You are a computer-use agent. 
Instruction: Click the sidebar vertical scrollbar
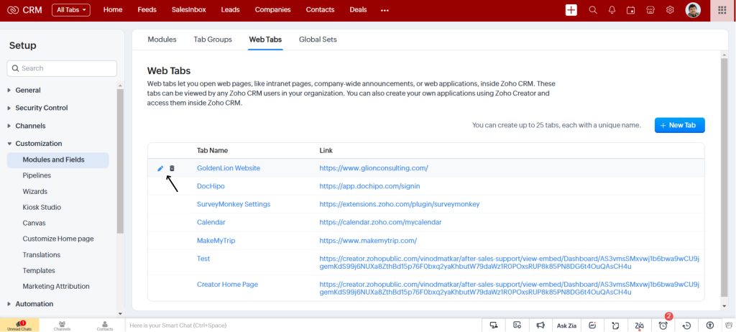coord(120,160)
